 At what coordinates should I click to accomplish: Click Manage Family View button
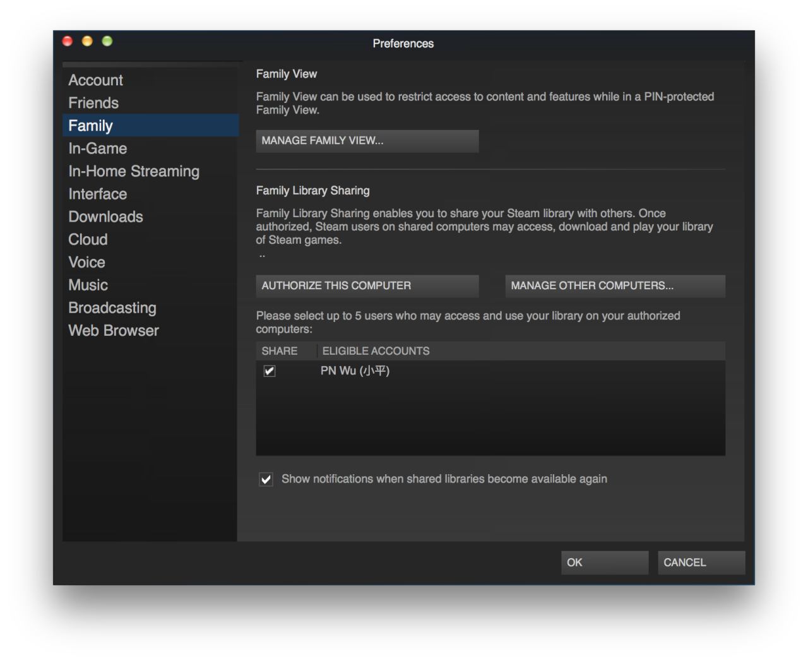tap(367, 141)
